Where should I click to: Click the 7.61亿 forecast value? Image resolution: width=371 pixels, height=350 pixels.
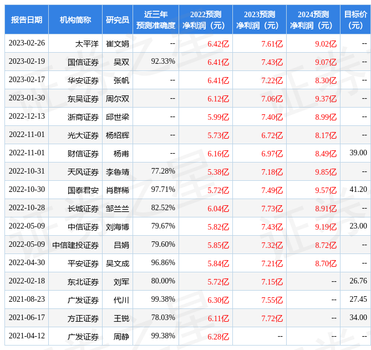pyautogui.click(x=272, y=44)
